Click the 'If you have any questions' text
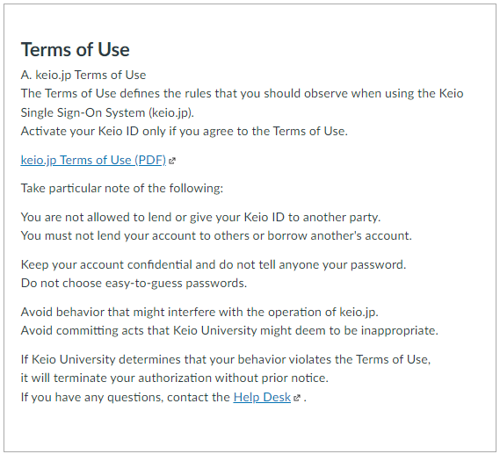This screenshot has height=454, width=500. pyautogui.click(x=126, y=397)
